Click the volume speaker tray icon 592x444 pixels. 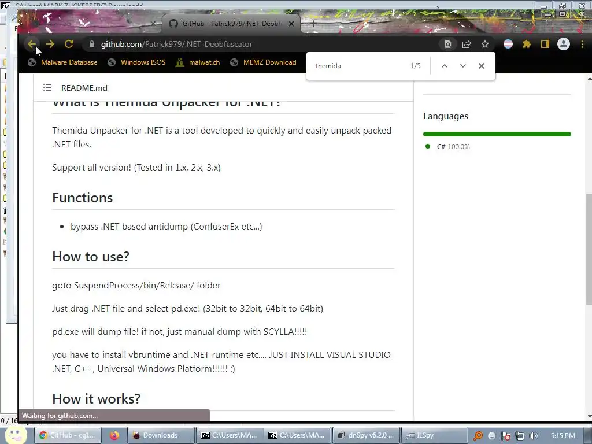[533, 436]
